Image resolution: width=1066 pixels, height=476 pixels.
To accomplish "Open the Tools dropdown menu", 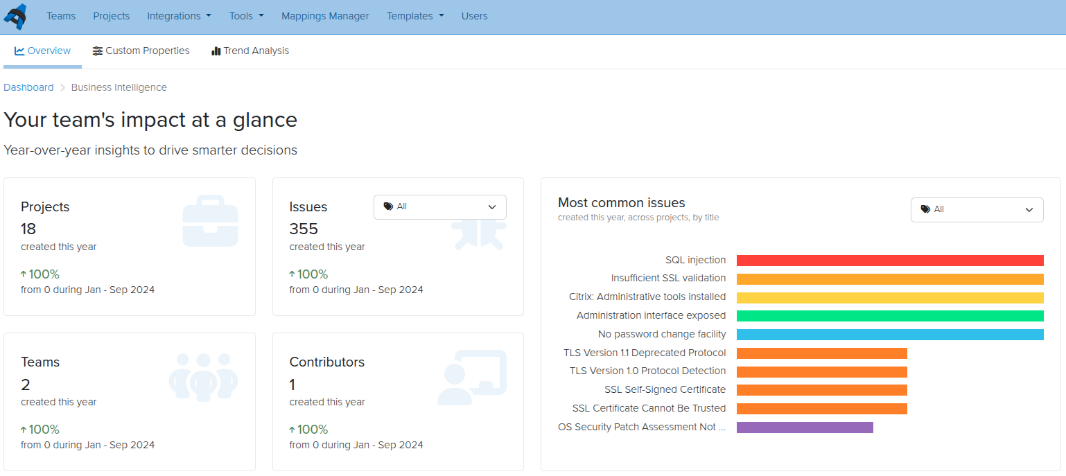I will click(x=246, y=16).
